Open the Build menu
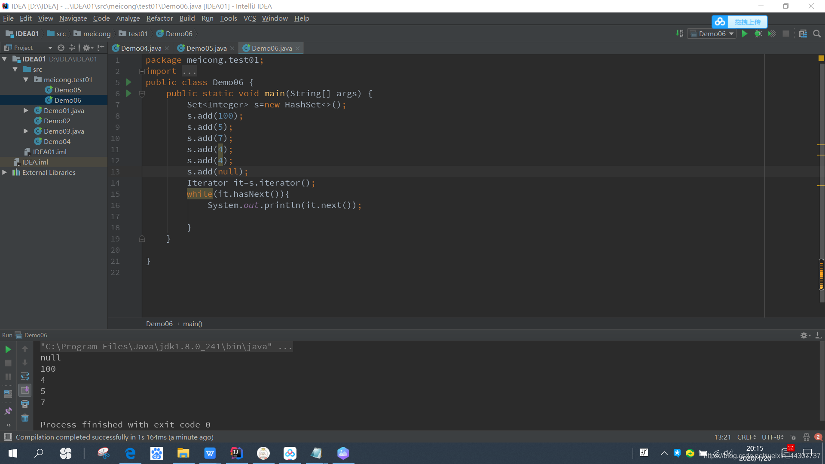The height and width of the screenshot is (464, 825). tap(187, 18)
